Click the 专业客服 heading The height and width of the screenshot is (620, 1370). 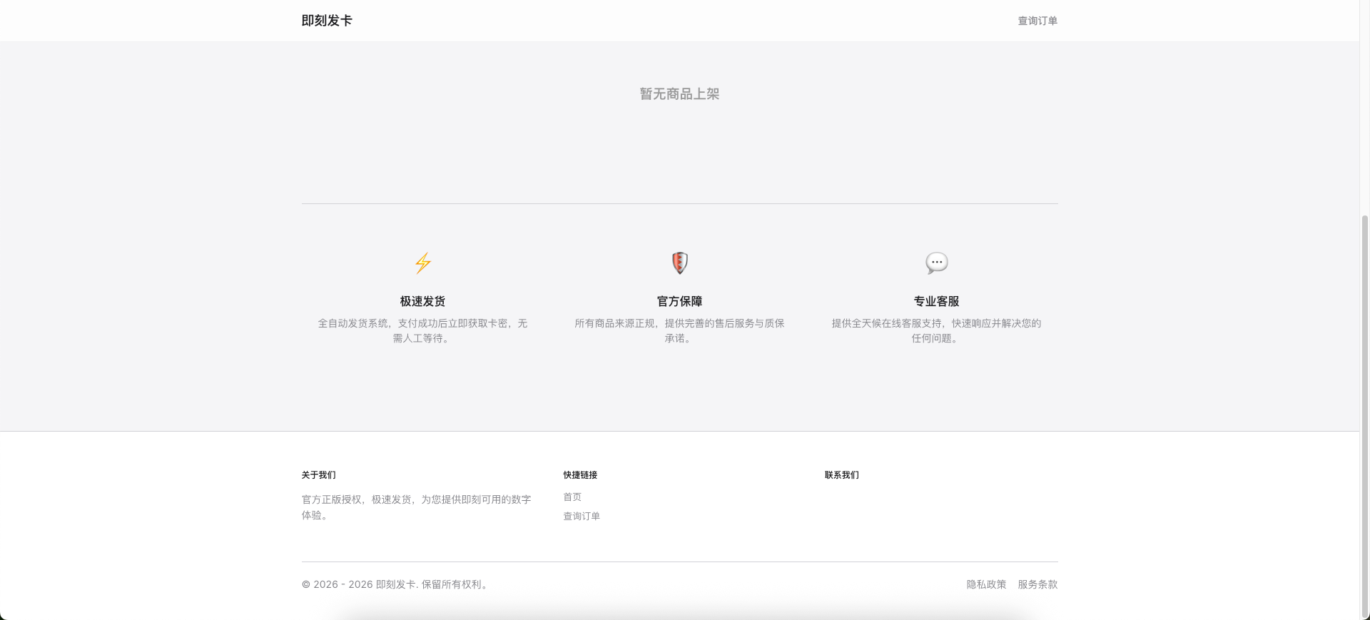[x=936, y=301]
